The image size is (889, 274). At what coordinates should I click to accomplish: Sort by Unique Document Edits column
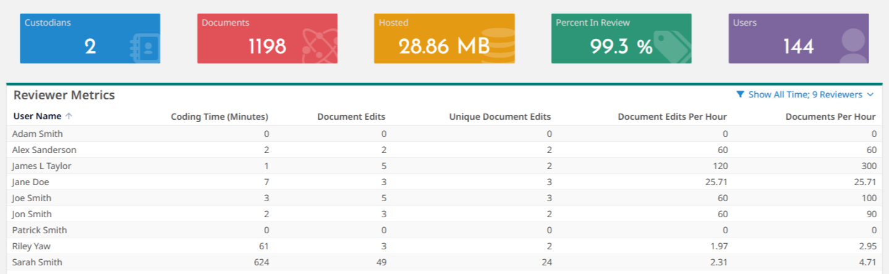coord(500,116)
